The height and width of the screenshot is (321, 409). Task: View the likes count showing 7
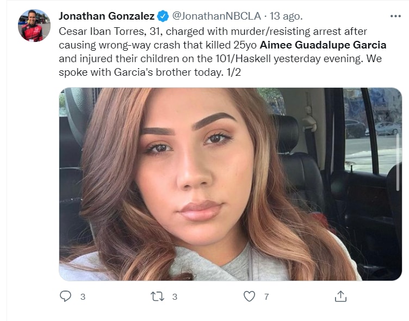tap(267, 297)
